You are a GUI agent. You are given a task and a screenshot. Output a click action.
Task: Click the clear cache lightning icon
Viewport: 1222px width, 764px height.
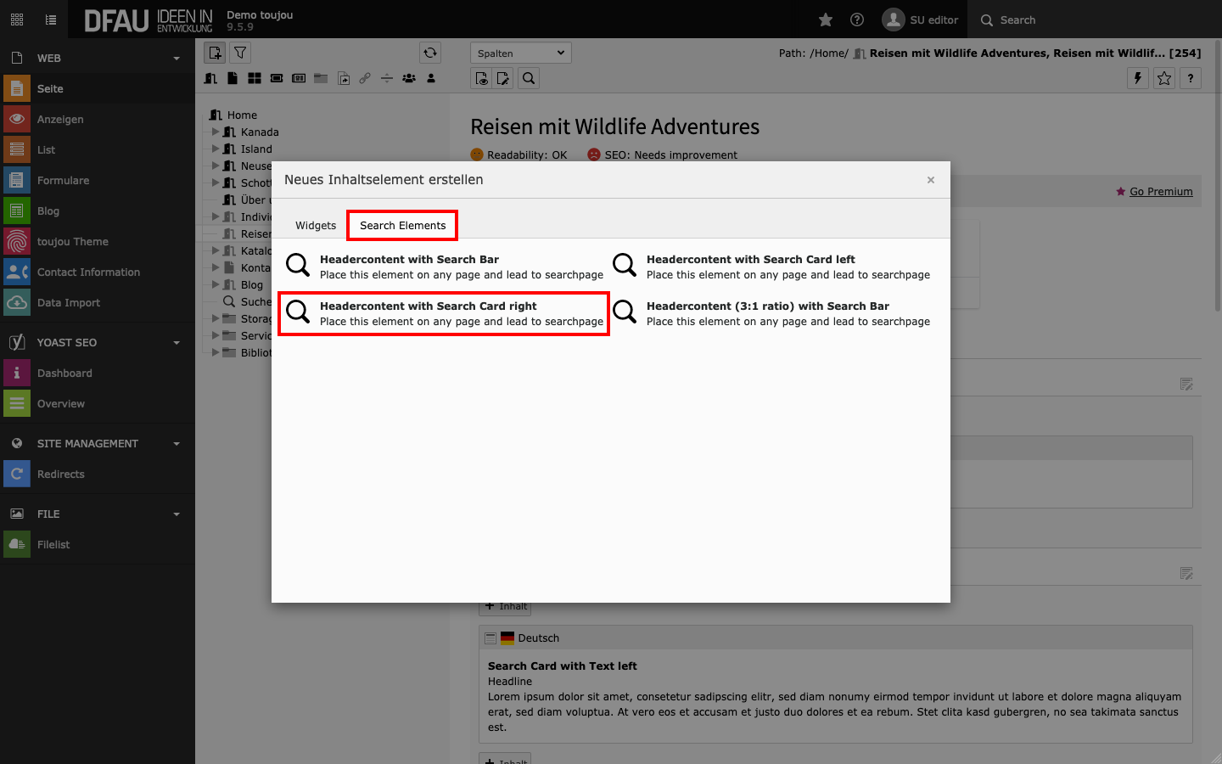click(x=1138, y=78)
